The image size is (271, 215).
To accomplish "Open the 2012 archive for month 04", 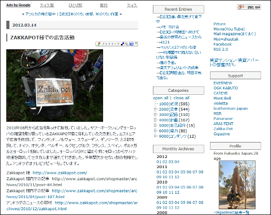I will click(177, 162).
